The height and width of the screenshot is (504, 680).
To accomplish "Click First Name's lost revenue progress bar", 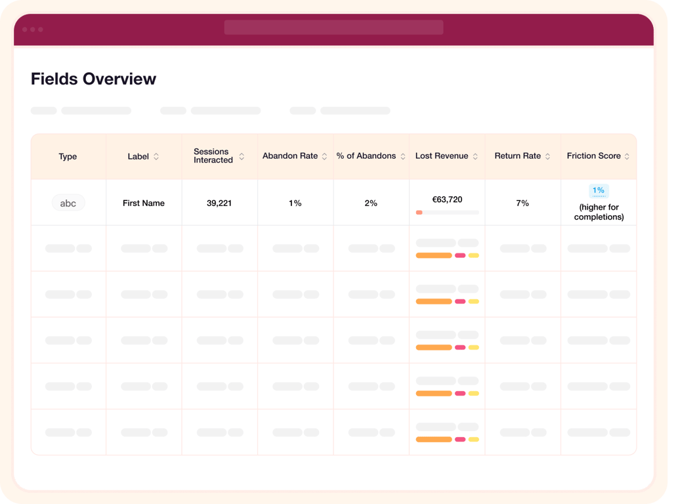I will (x=447, y=213).
